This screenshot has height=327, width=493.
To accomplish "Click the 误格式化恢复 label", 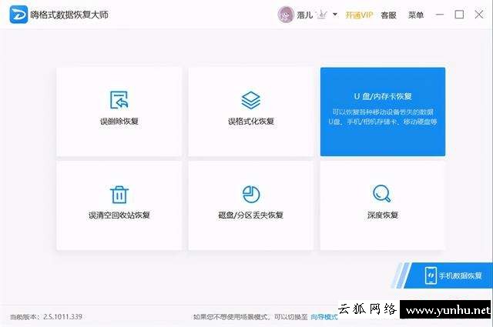I will [251, 122].
